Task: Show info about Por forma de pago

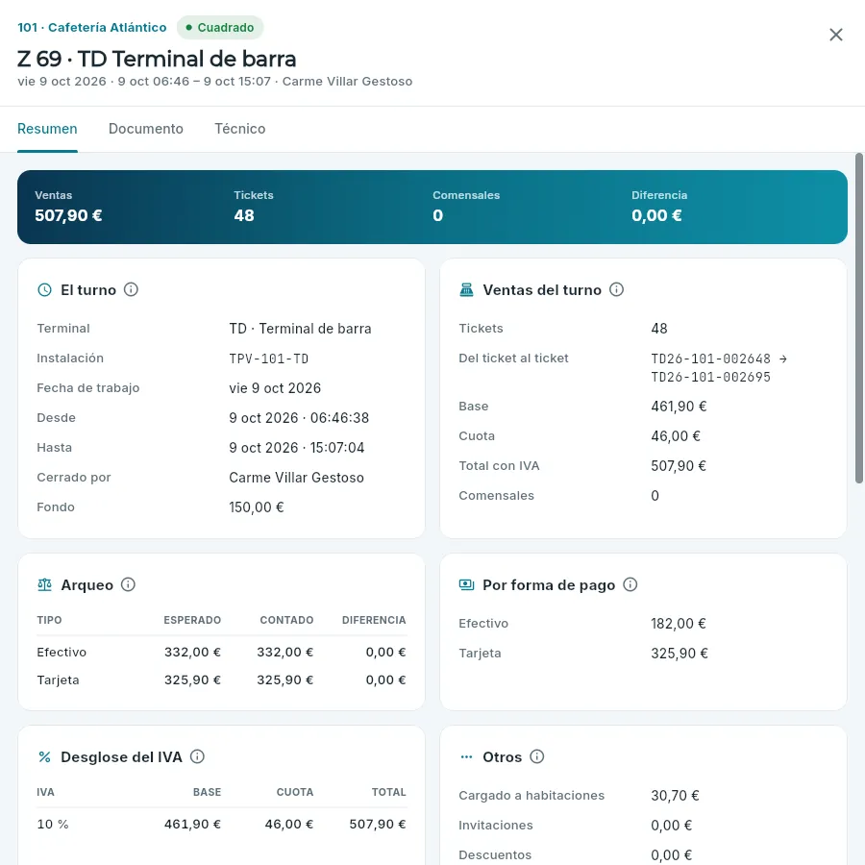Action: pyautogui.click(x=630, y=584)
